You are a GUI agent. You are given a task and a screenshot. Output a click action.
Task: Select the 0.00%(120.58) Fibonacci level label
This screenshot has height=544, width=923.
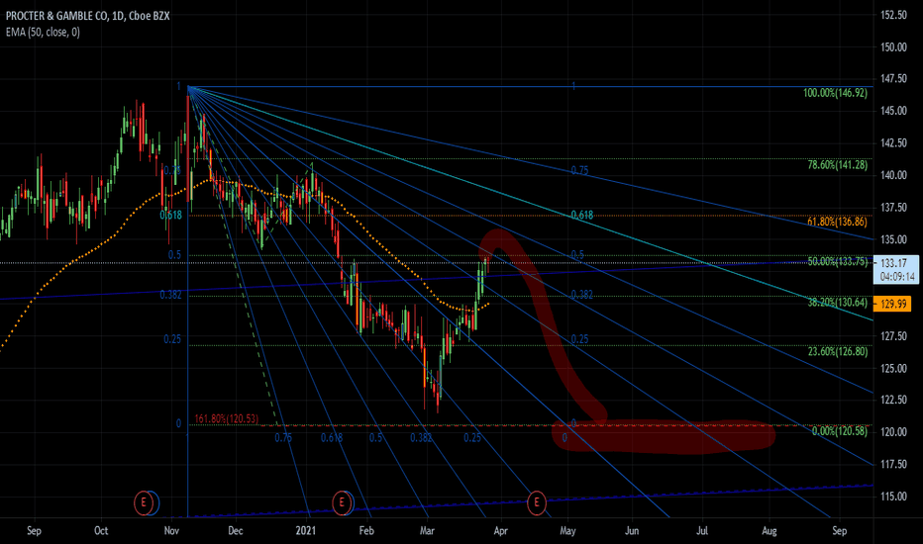840,431
